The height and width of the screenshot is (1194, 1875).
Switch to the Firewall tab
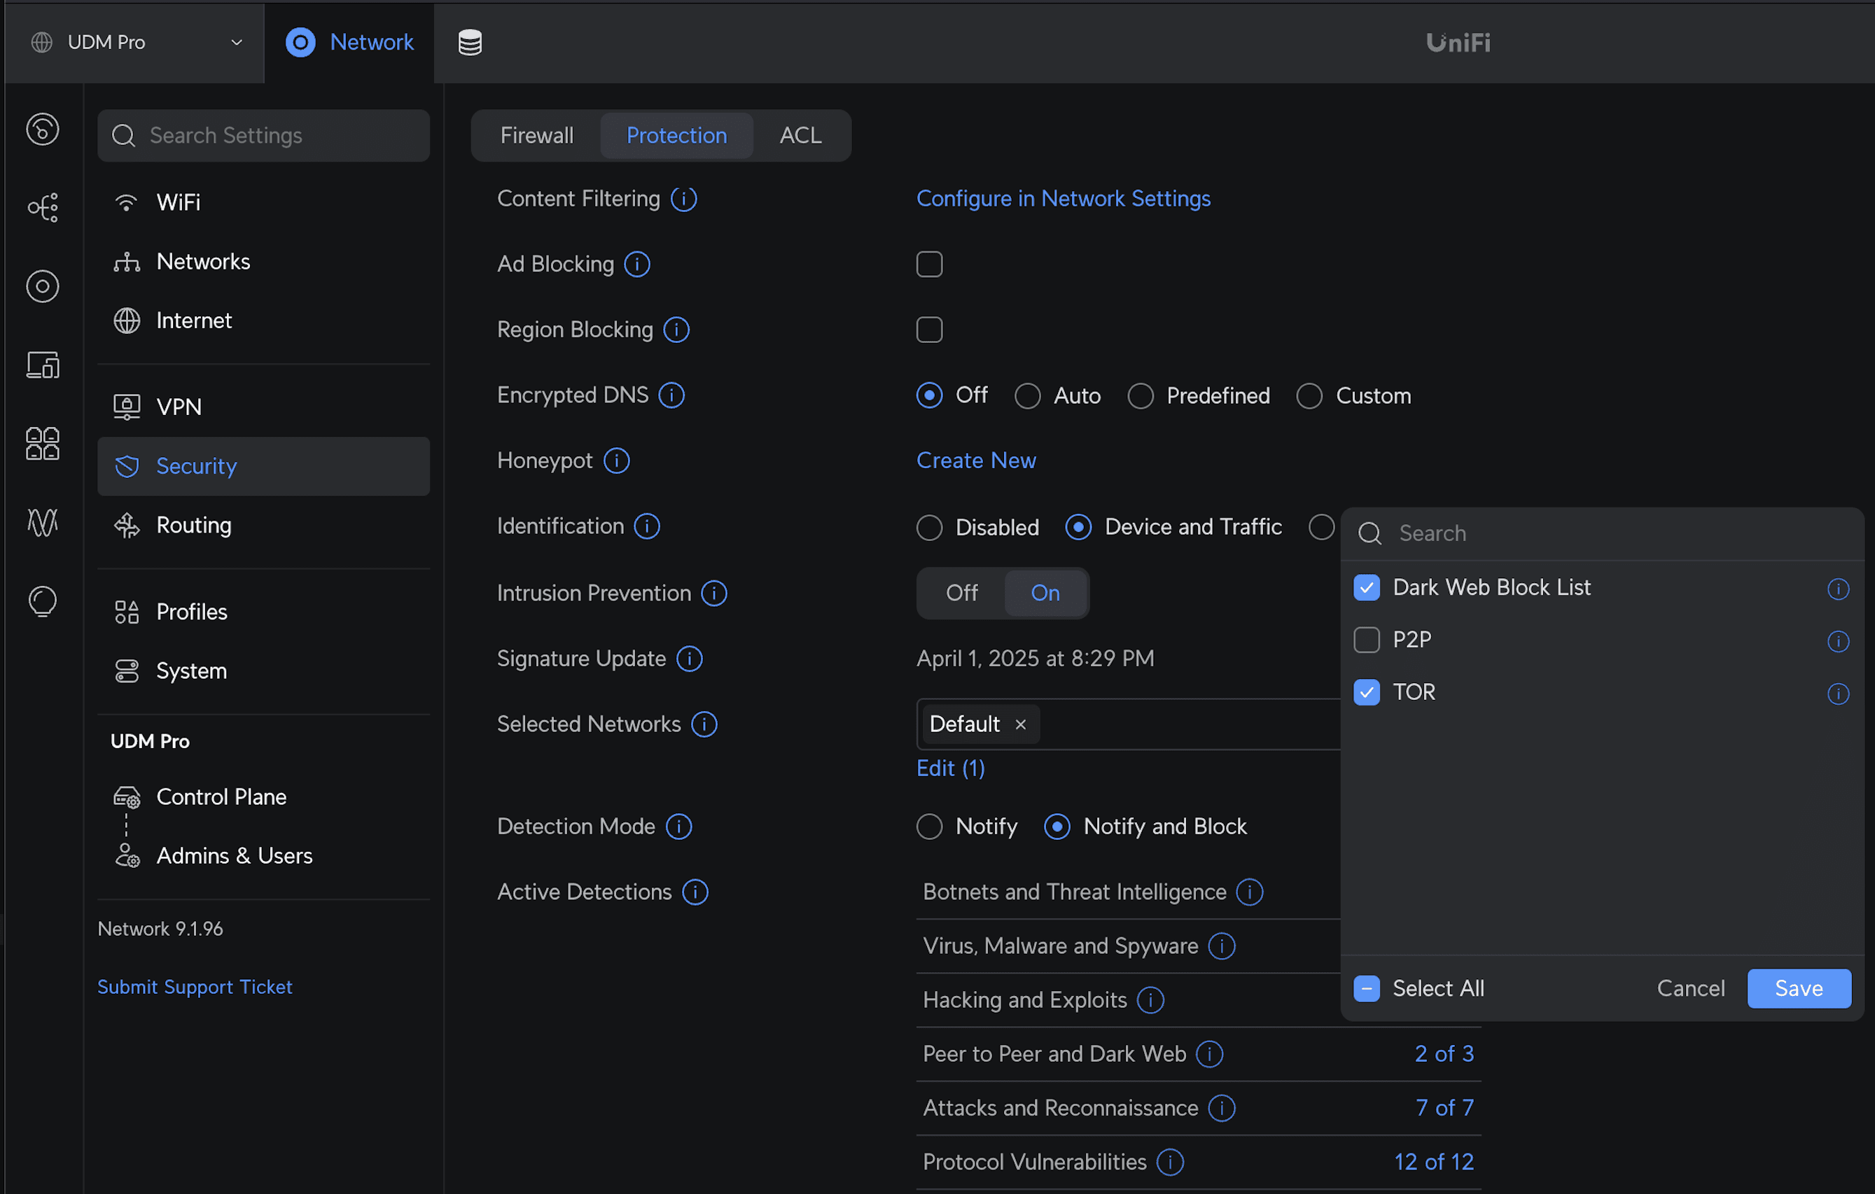point(536,134)
